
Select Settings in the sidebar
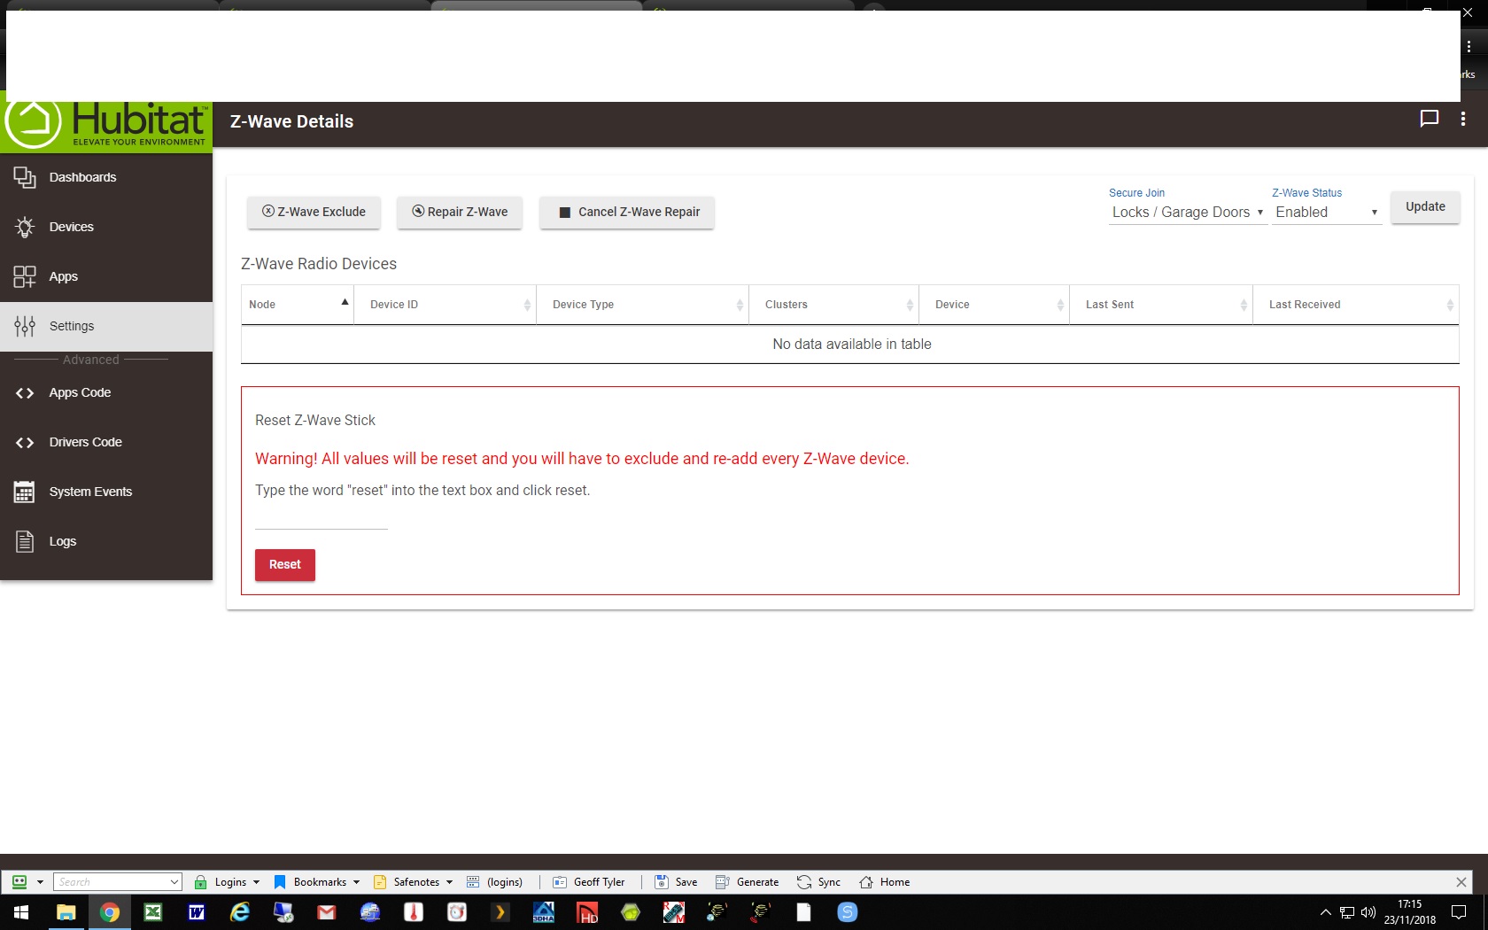(106, 326)
